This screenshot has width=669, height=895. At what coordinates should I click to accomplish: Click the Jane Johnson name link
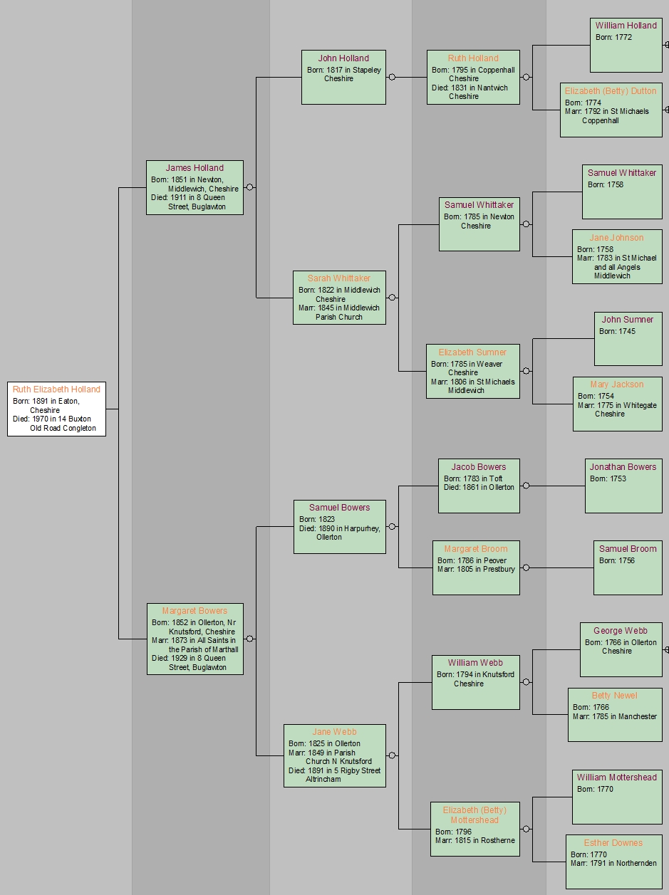tap(616, 238)
